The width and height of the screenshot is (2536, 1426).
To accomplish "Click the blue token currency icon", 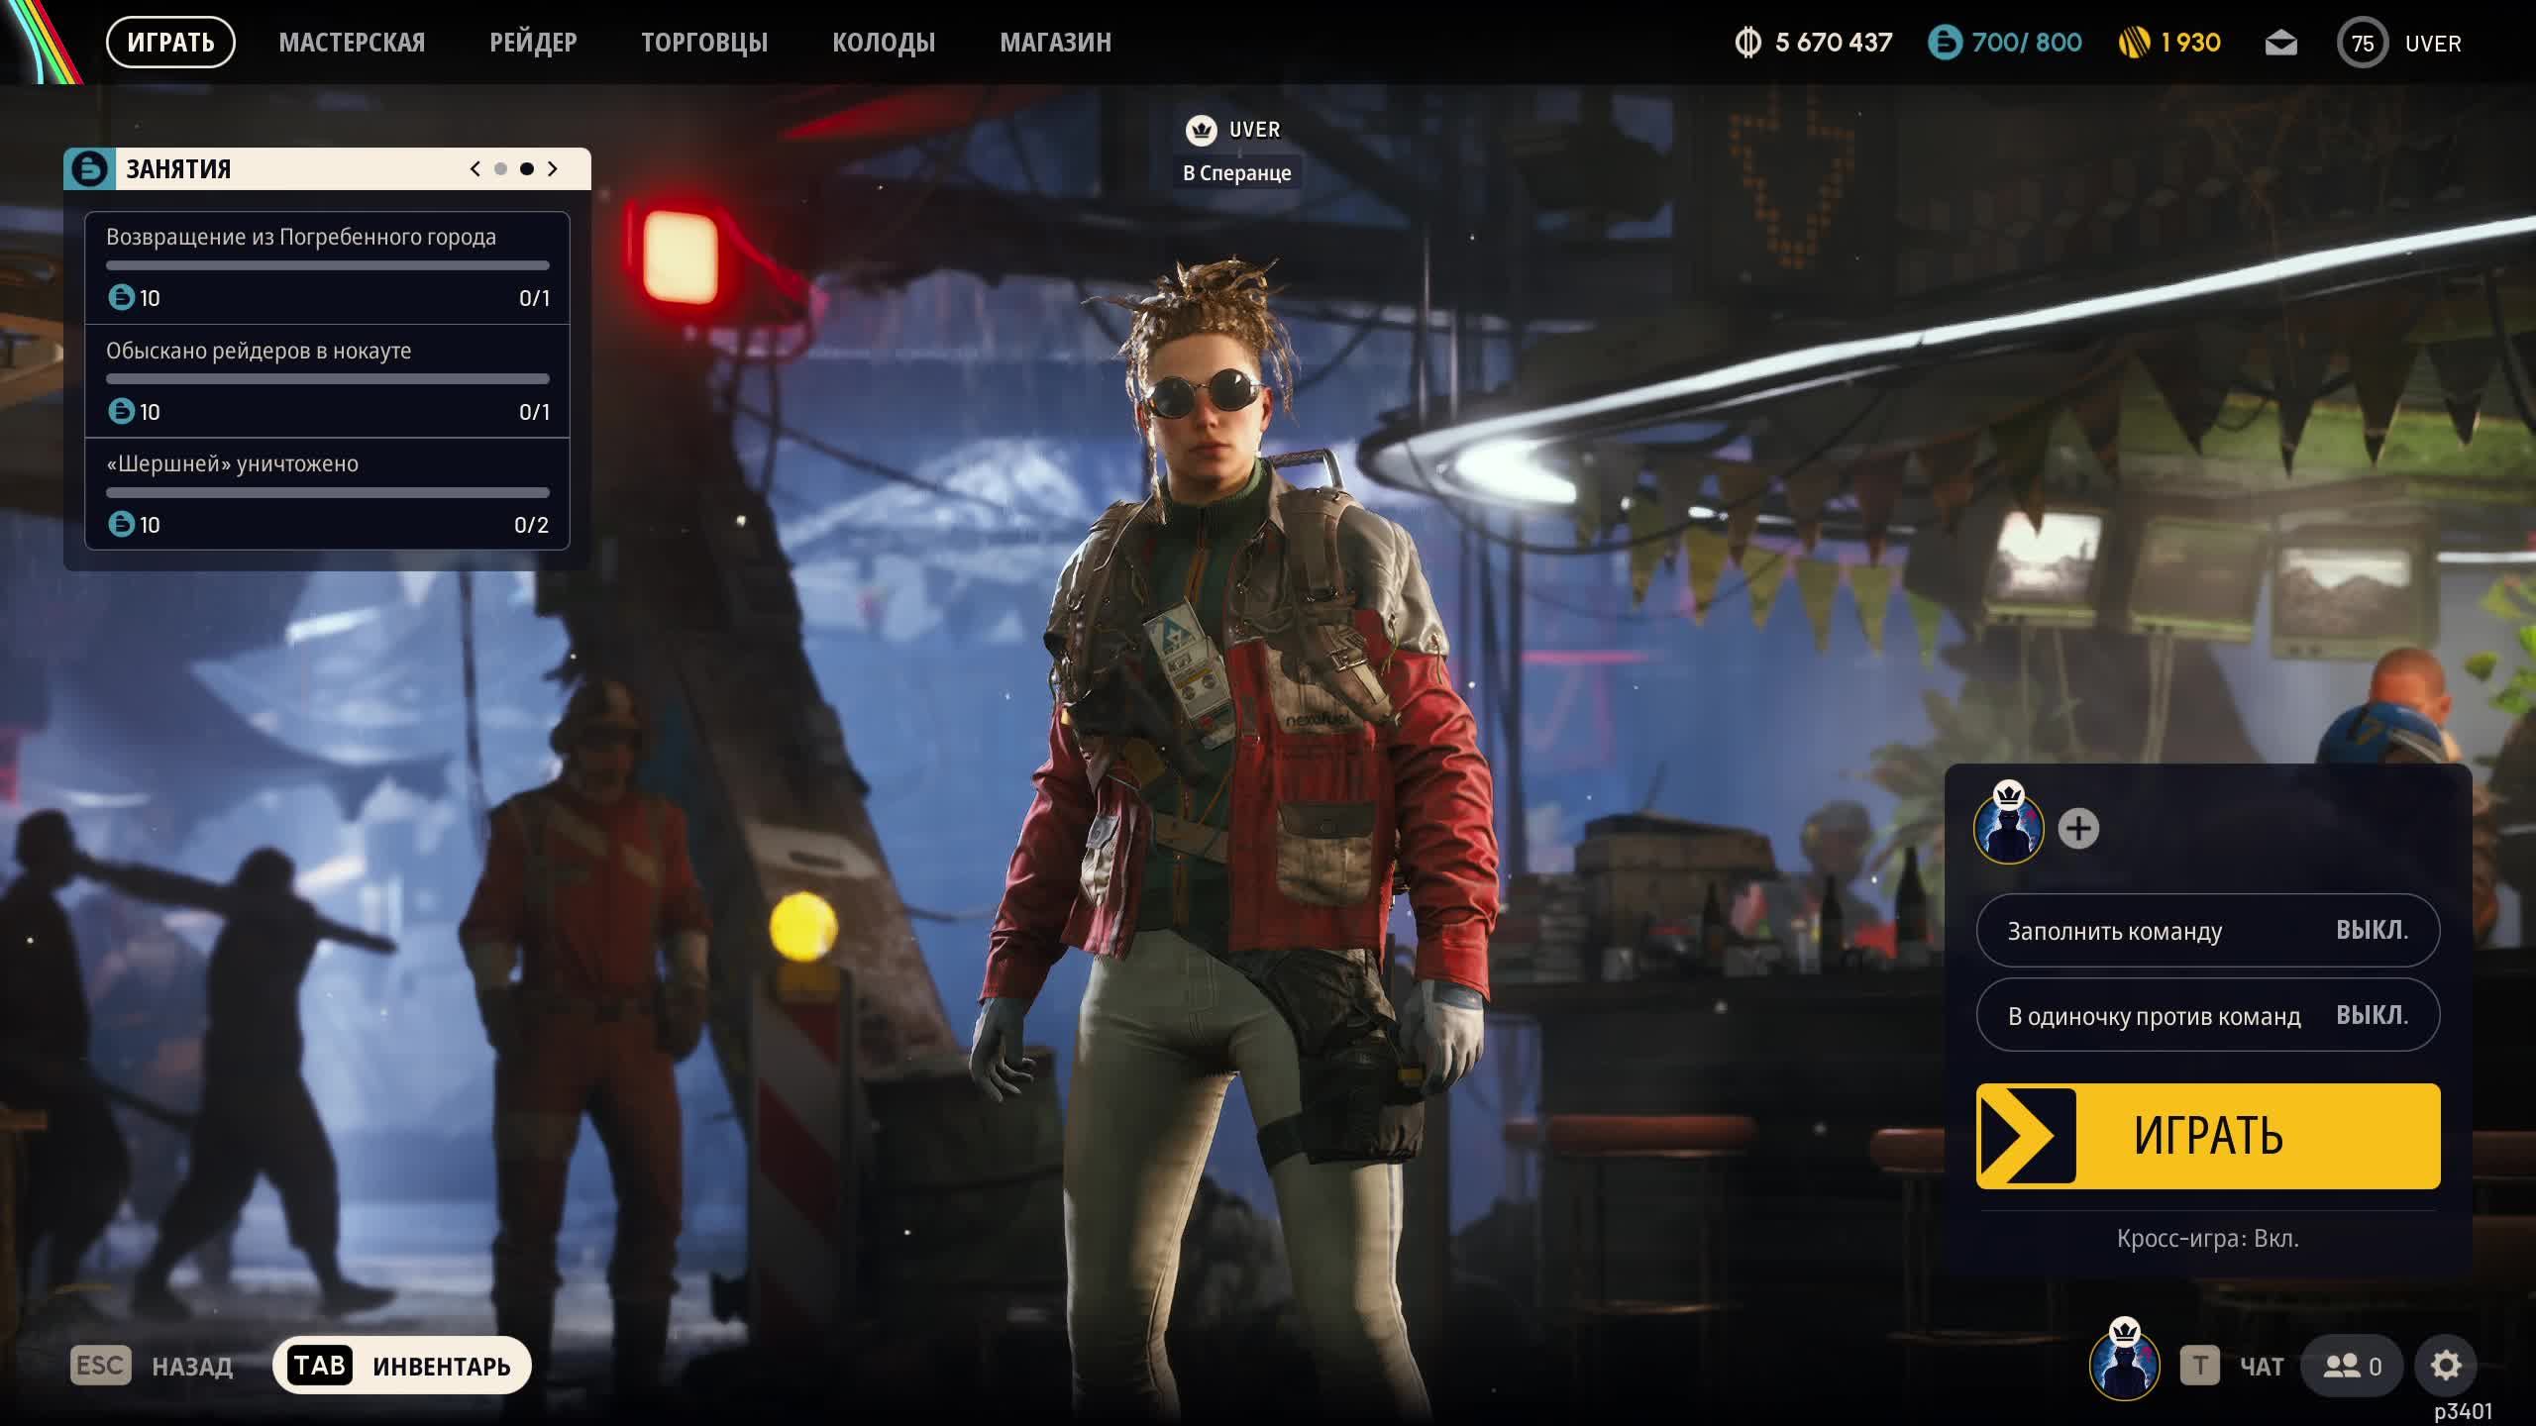I will 1945,44.
